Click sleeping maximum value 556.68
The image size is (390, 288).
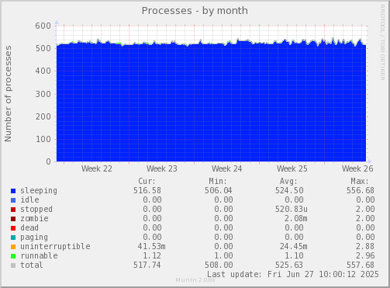[x=361, y=190]
